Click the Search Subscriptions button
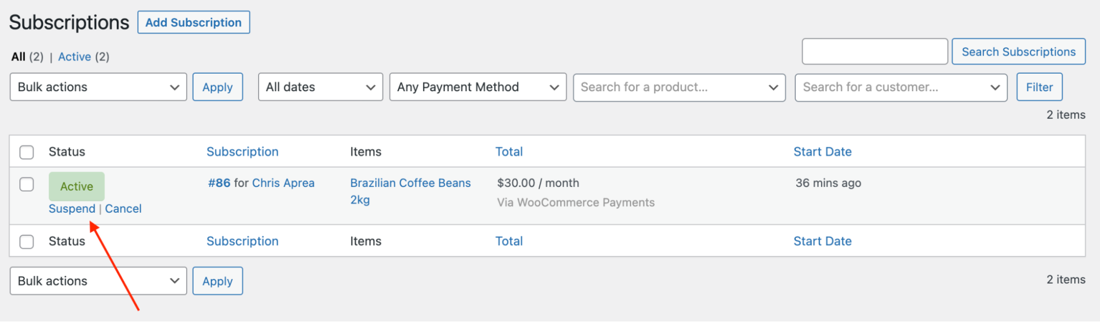 point(1018,52)
